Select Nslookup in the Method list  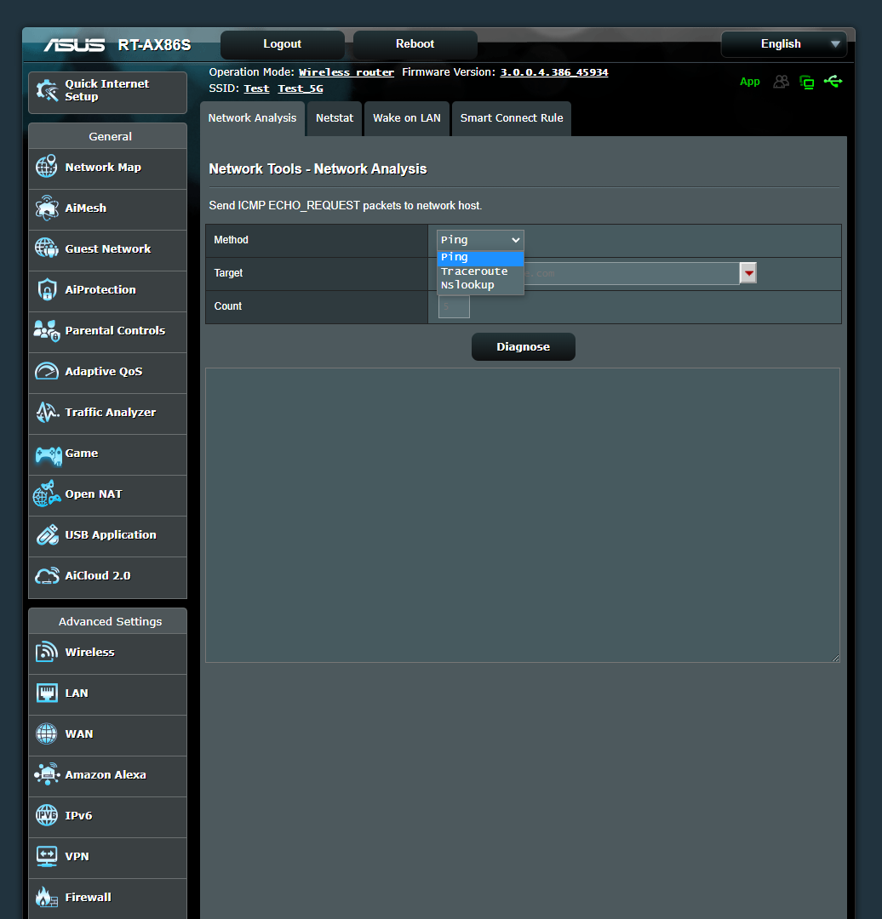coord(467,285)
